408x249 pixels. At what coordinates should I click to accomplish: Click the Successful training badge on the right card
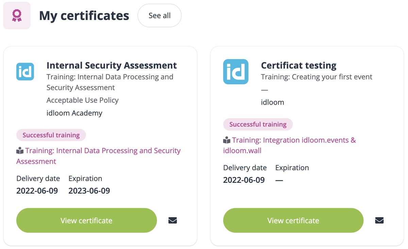click(x=258, y=124)
